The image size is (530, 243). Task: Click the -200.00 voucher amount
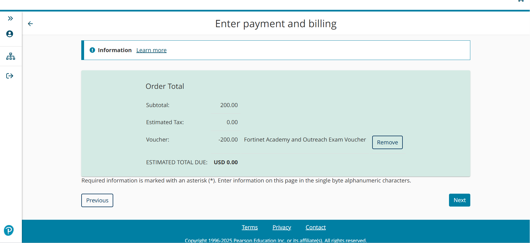[228, 140]
